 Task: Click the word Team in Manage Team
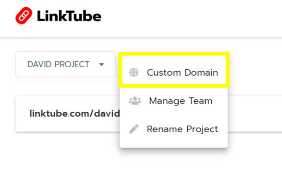pyautogui.click(x=200, y=101)
